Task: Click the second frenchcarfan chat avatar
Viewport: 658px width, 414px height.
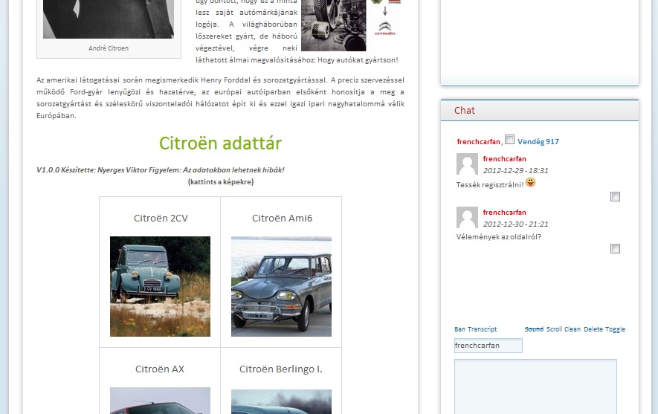Action: [x=467, y=218]
